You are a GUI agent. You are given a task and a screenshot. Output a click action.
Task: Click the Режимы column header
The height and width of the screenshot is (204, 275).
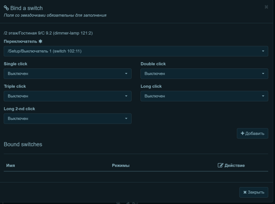[x=121, y=165]
